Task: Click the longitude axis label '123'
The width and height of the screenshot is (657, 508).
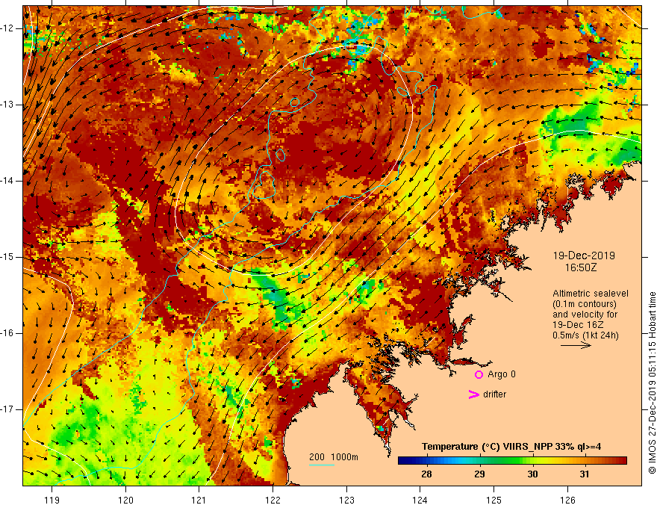Action: tap(346, 500)
